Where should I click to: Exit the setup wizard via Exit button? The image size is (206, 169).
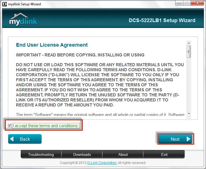[x=164, y=154]
